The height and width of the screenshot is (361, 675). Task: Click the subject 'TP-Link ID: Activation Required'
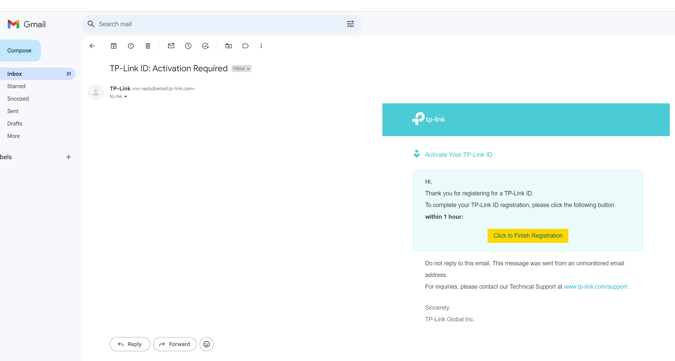(169, 68)
